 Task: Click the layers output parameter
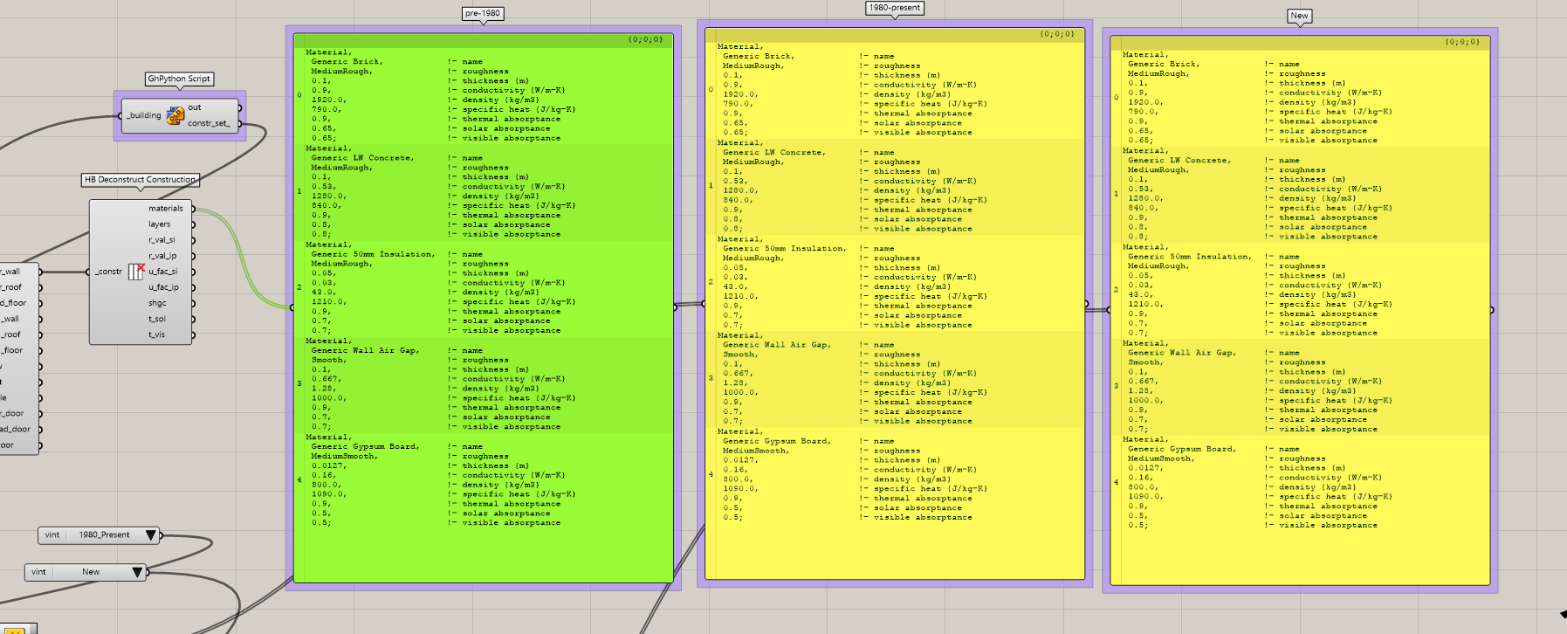tap(160, 224)
